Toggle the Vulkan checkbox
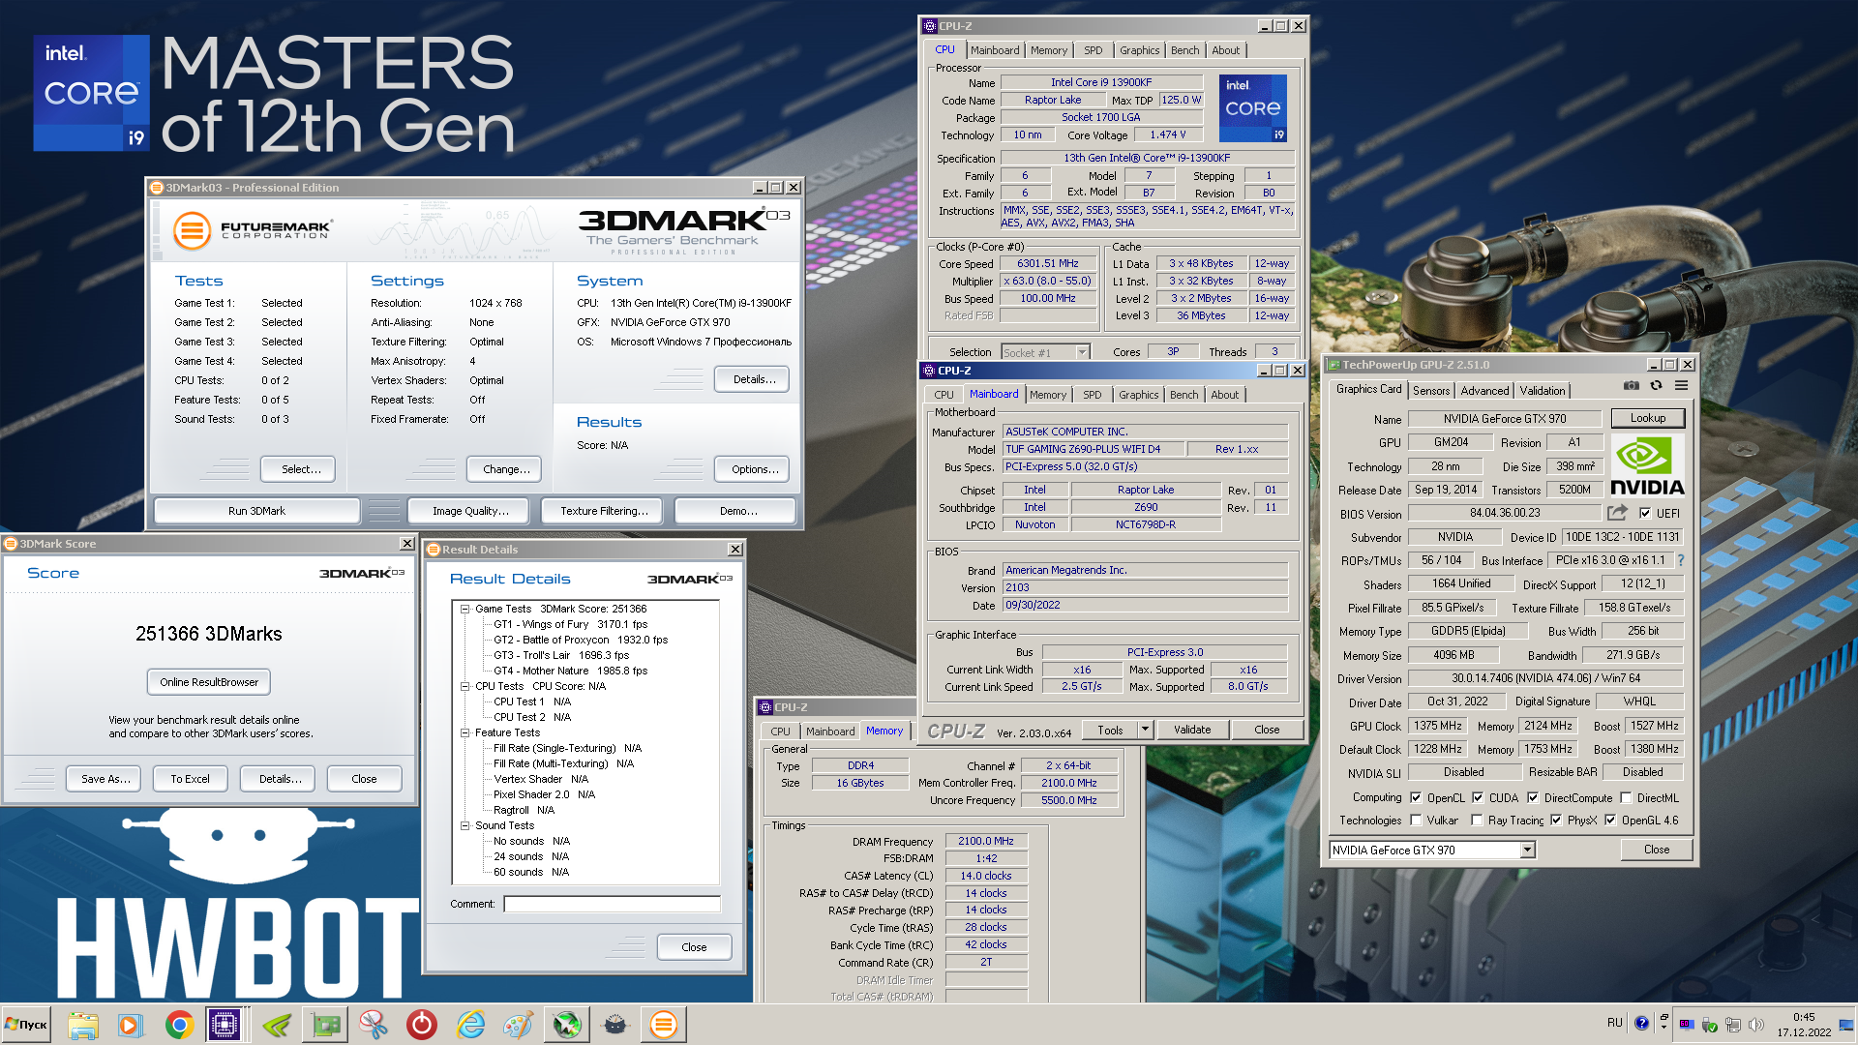The height and width of the screenshot is (1045, 1858). 1416,821
